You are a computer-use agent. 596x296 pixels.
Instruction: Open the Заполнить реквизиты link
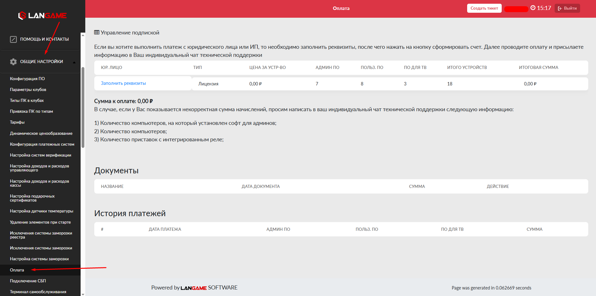coord(123,83)
